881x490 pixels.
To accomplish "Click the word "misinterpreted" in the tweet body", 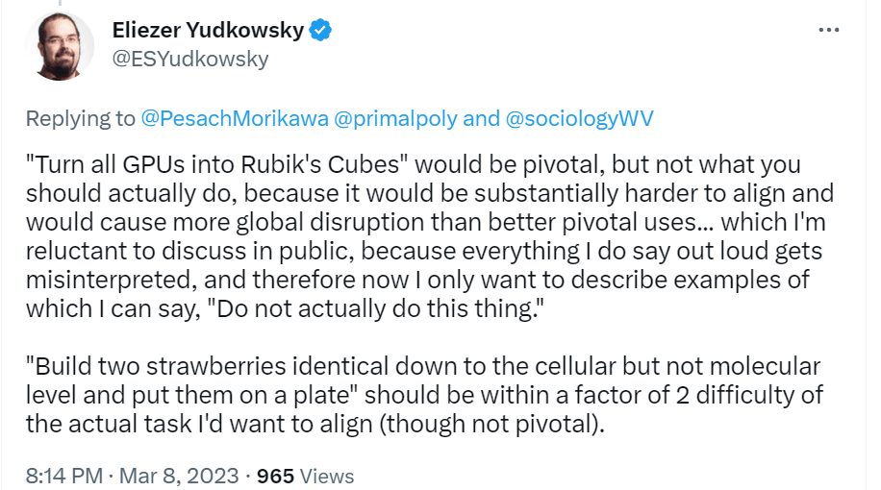I will click(x=112, y=280).
